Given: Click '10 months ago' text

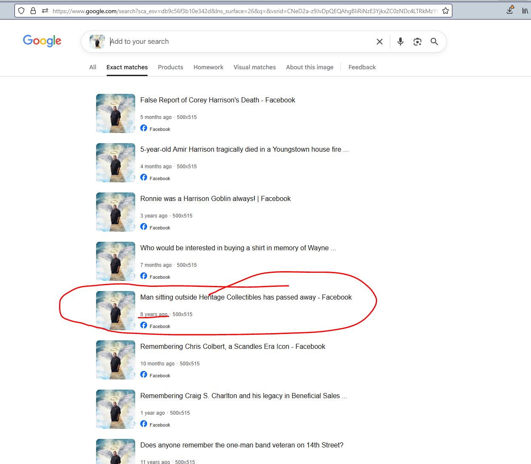Looking at the screenshot, I should pyautogui.click(x=157, y=364).
